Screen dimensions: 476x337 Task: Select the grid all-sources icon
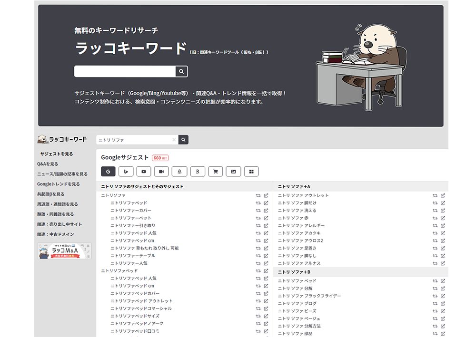coord(251,172)
